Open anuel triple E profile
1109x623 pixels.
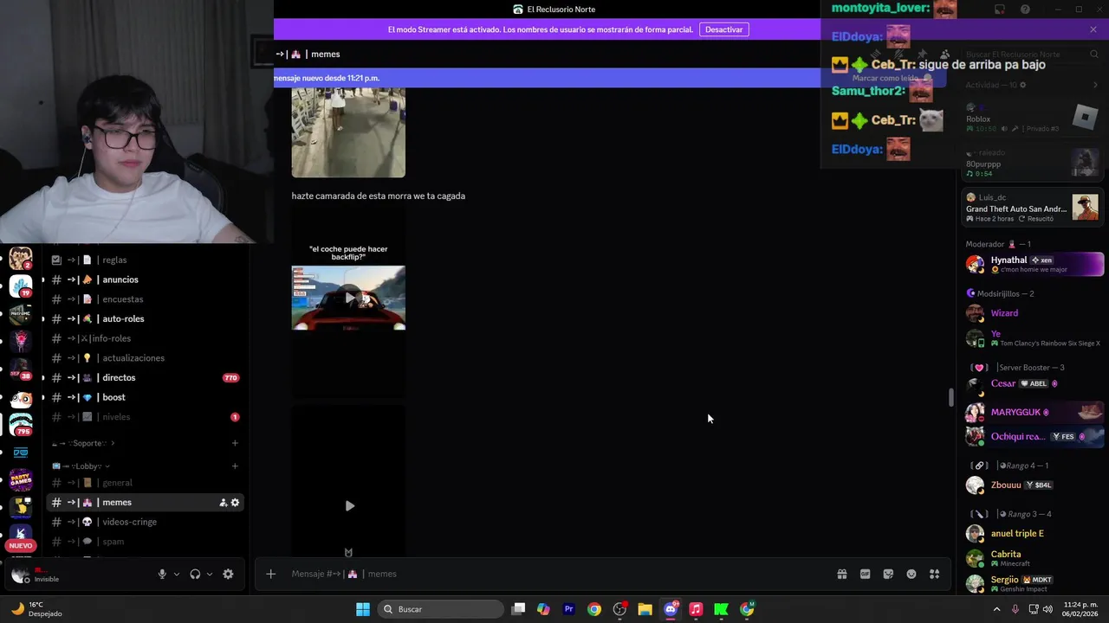point(1034,534)
